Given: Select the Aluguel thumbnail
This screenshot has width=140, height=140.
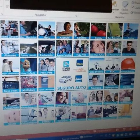Looking at the screenshot, I should click(64, 30).
